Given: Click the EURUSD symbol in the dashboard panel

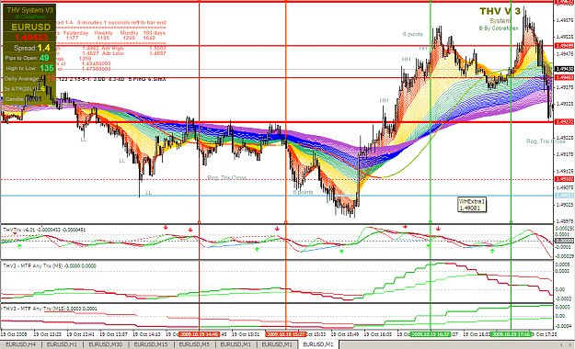Looking at the screenshot, I should (30, 28).
